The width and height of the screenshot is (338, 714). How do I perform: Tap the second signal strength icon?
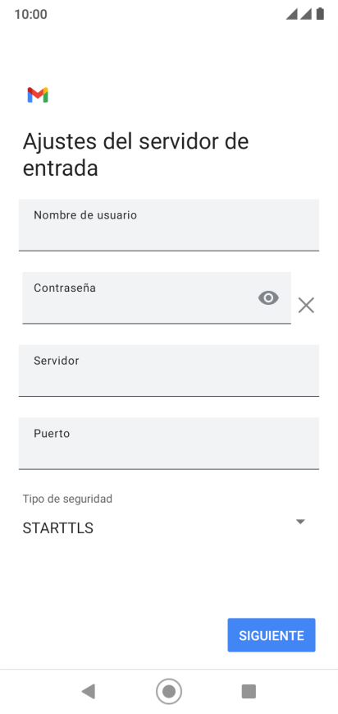305,14
